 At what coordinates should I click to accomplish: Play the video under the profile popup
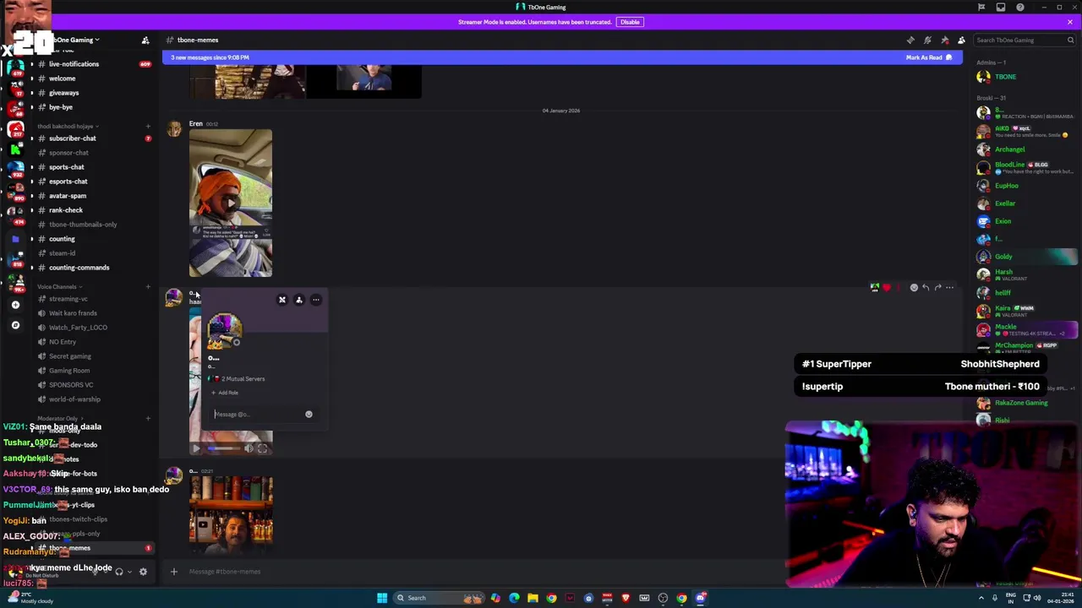click(x=197, y=449)
